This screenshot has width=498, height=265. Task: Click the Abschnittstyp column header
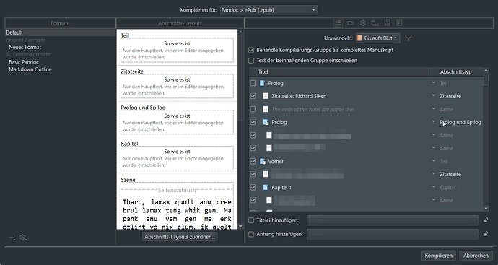pos(455,71)
